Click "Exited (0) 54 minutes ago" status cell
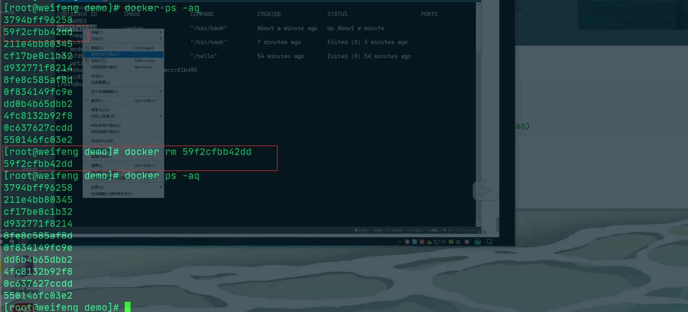The image size is (688, 312). click(x=369, y=56)
